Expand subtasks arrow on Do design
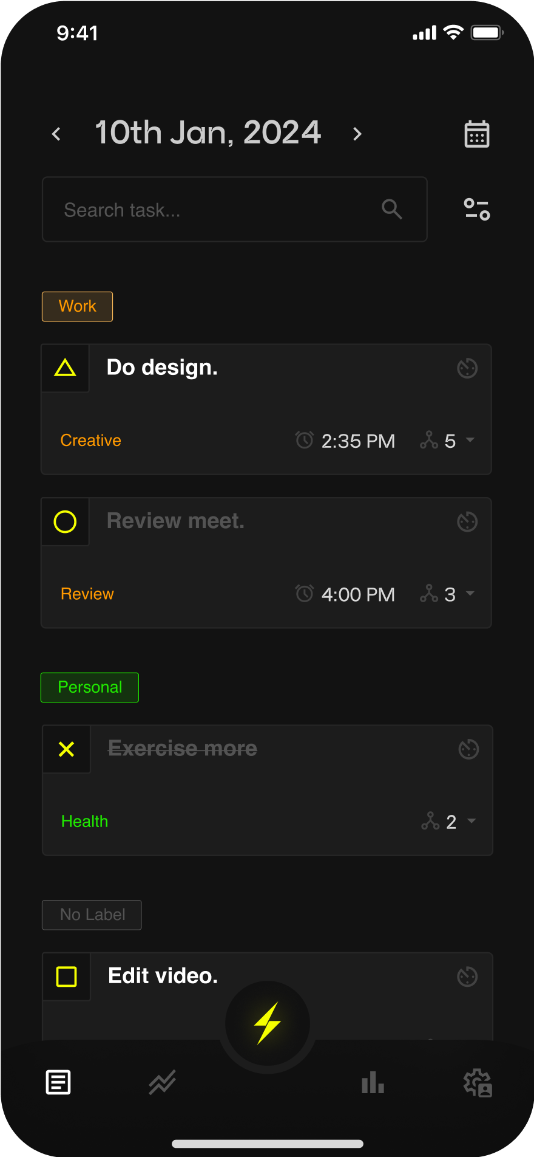The image size is (534, 1157). pos(470,440)
